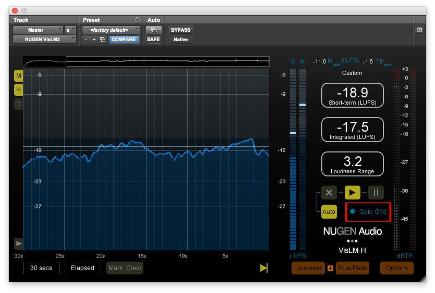Open the True-Peak settings tab
The height and width of the screenshot is (293, 435).
pos(352,268)
